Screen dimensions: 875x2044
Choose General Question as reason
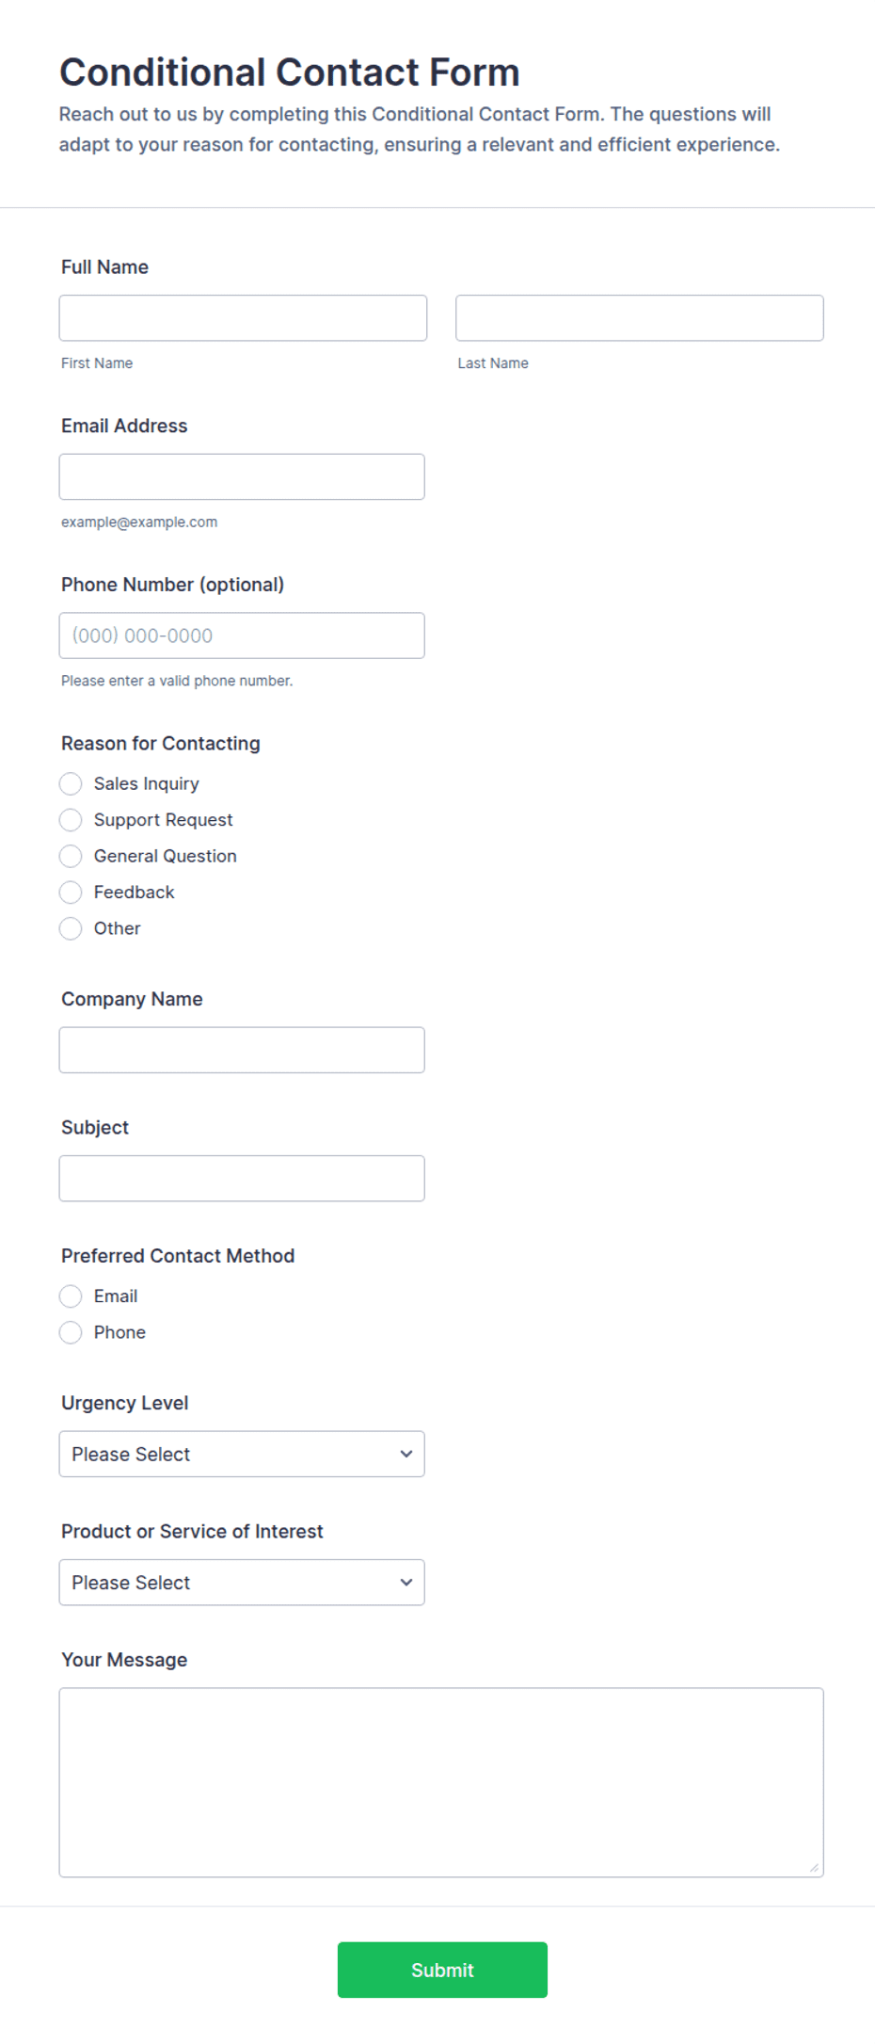click(71, 856)
